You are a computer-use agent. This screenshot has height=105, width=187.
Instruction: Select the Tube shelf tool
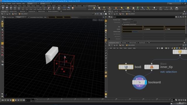tap(11, 8)
